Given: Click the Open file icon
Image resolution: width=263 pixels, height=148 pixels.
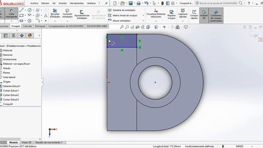Looking at the screenshot, I should click(x=122, y=3).
